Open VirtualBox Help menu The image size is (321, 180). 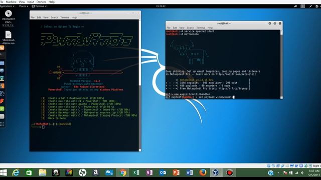click(51, 2)
